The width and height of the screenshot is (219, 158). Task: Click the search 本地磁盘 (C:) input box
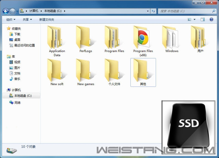pos(185,11)
